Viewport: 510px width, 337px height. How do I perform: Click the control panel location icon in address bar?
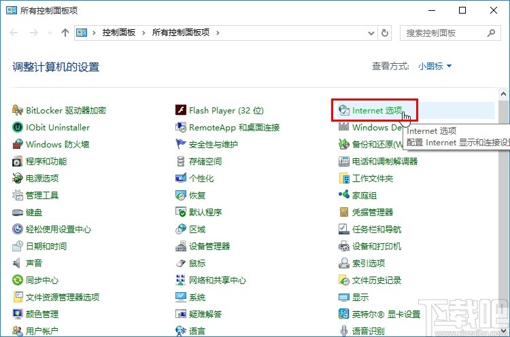pyautogui.click(x=82, y=33)
